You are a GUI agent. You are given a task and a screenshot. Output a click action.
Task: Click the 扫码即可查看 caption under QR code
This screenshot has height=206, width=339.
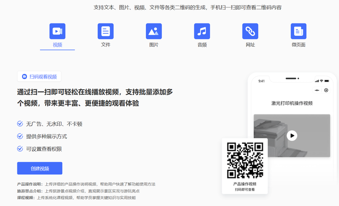[x=245, y=190]
